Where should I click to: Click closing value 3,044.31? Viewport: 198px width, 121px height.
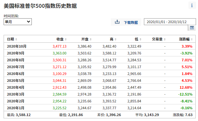pos(59,81)
